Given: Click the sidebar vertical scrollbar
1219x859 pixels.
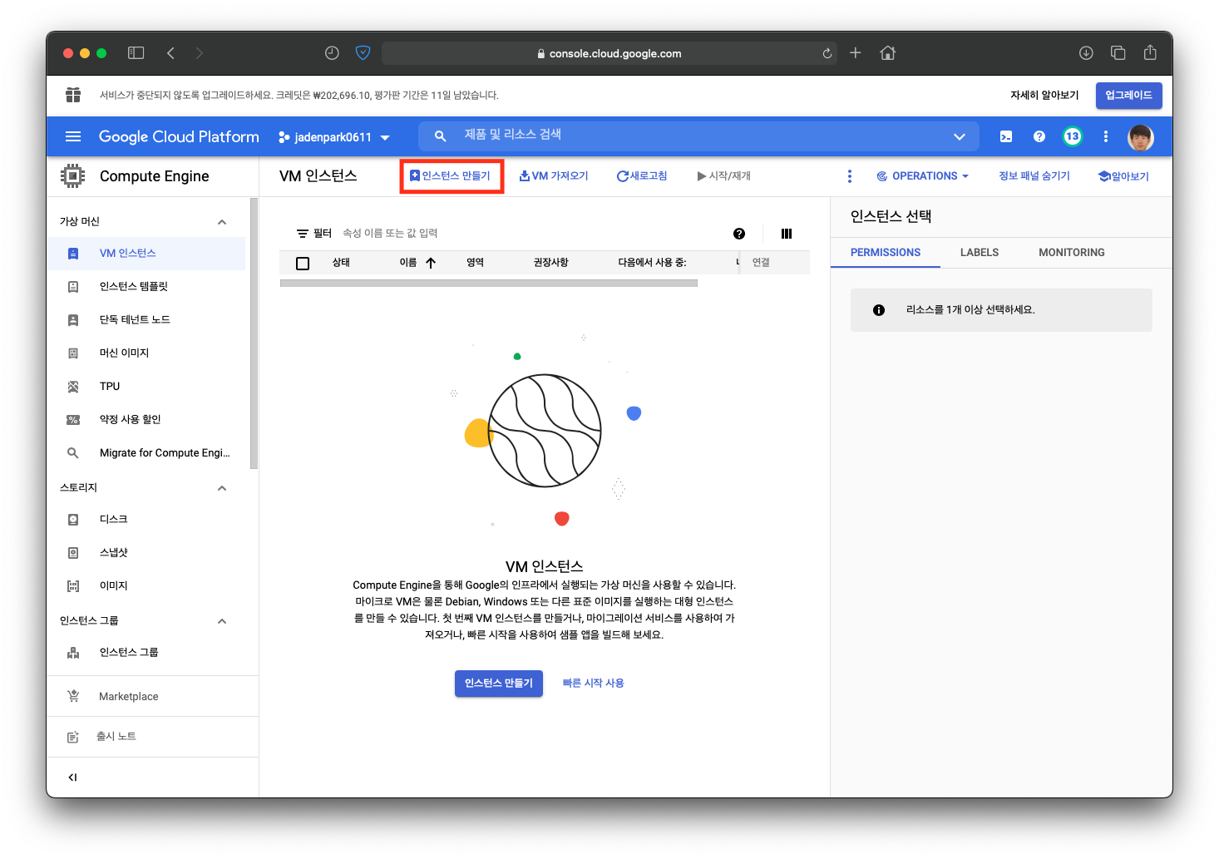Looking at the screenshot, I should click(x=254, y=333).
